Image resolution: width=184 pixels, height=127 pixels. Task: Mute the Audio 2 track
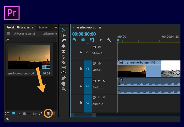(99, 97)
